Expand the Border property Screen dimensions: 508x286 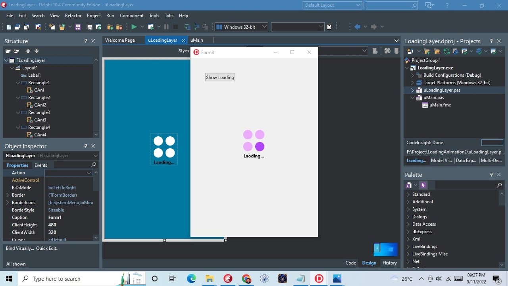8,195
